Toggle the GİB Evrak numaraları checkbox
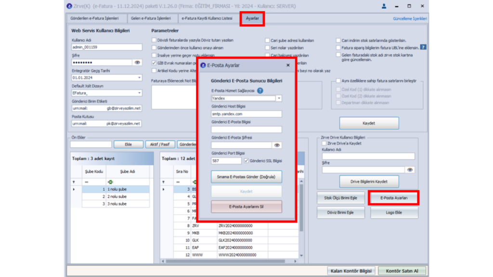The height and width of the screenshot is (277, 493). 154,63
